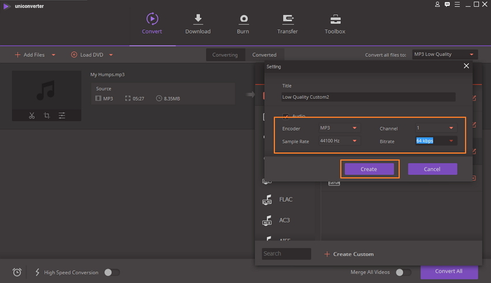491x283 pixels.
Task: Switch to the Converted tab
Action: point(265,55)
